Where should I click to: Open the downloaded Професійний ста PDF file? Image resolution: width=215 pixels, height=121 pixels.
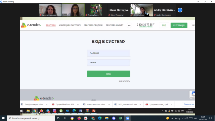(x=63, y=105)
